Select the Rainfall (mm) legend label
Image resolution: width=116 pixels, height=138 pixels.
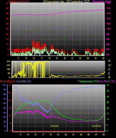coord(7,81)
